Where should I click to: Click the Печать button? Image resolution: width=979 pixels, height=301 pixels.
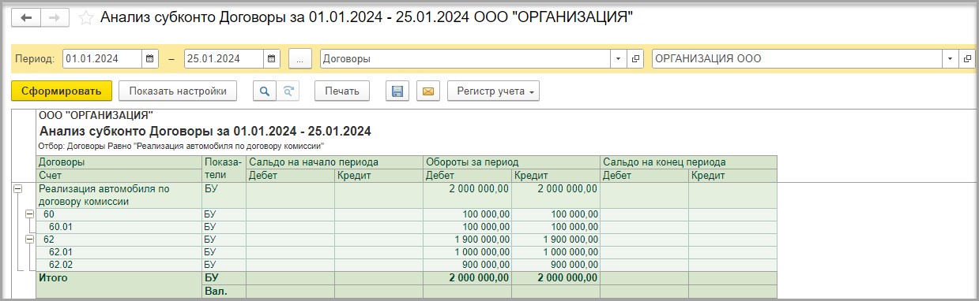click(342, 91)
